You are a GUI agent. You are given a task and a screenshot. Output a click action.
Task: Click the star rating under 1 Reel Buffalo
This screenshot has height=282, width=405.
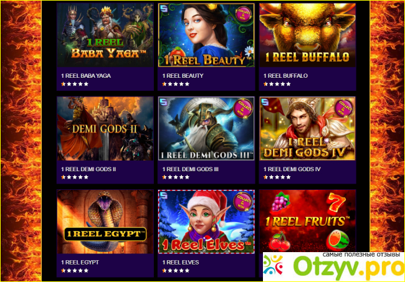click(x=277, y=84)
